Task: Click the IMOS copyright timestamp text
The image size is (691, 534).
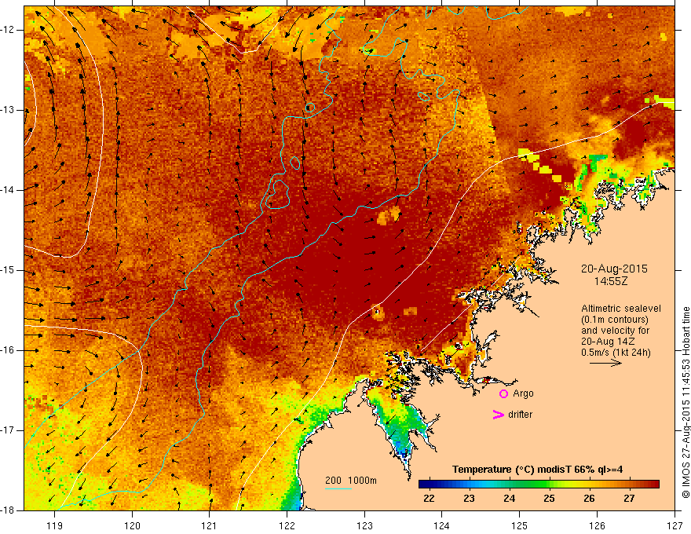Action: 686,402
